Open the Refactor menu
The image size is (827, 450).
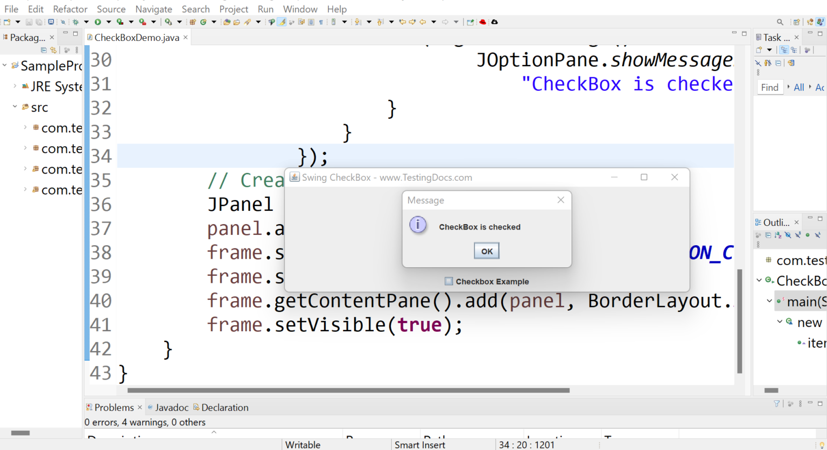coord(70,9)
